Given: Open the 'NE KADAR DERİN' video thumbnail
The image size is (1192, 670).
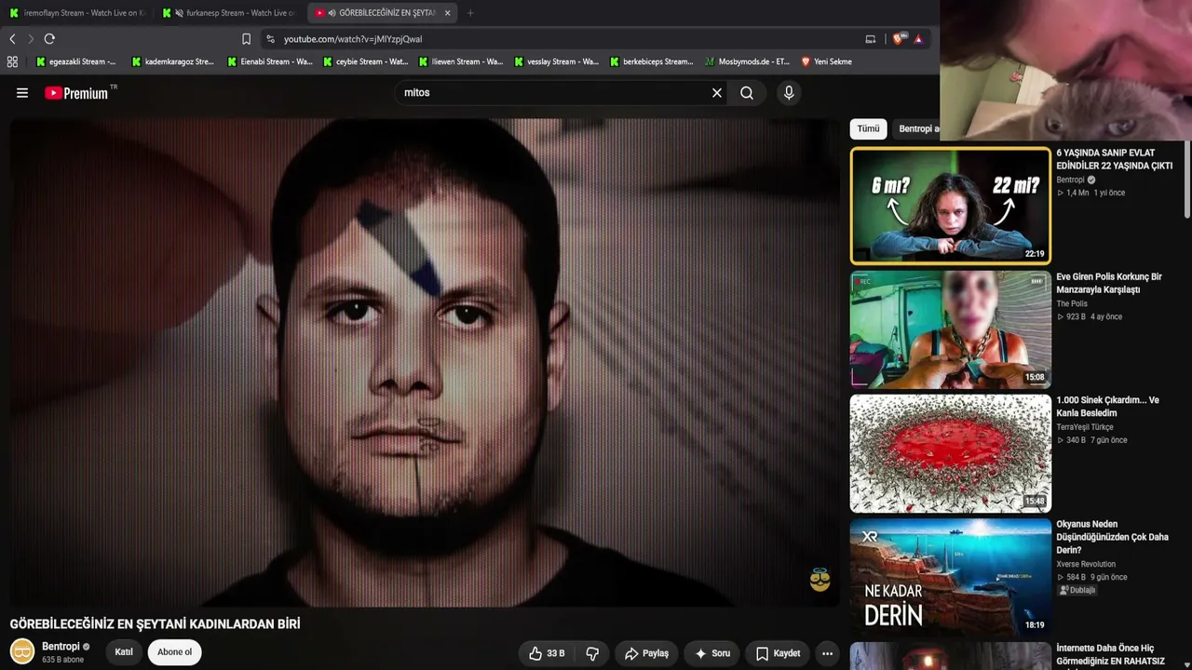Looking at the screenshot, I should [x=950, y=577].
